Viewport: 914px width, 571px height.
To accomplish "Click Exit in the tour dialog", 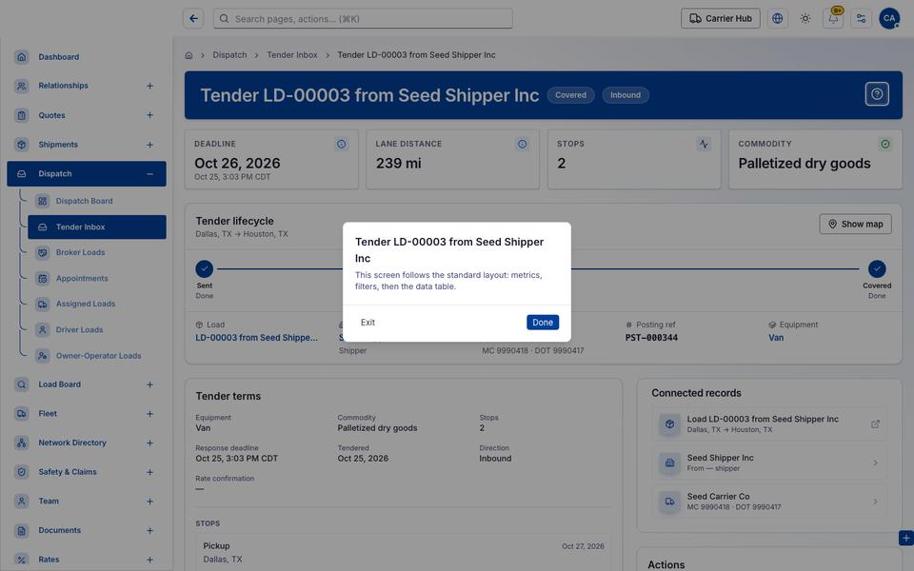I will [368, 323].
